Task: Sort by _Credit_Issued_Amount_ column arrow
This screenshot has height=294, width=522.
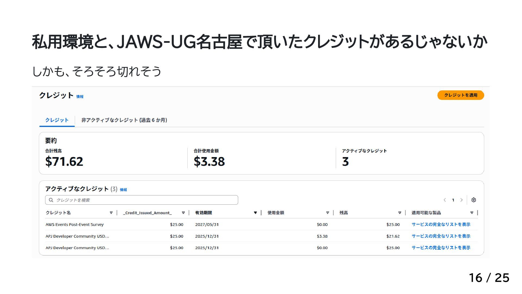Action: coord(183,213)
